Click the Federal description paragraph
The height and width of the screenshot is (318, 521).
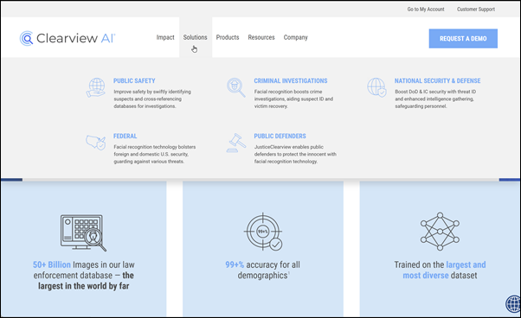[155, 154]
